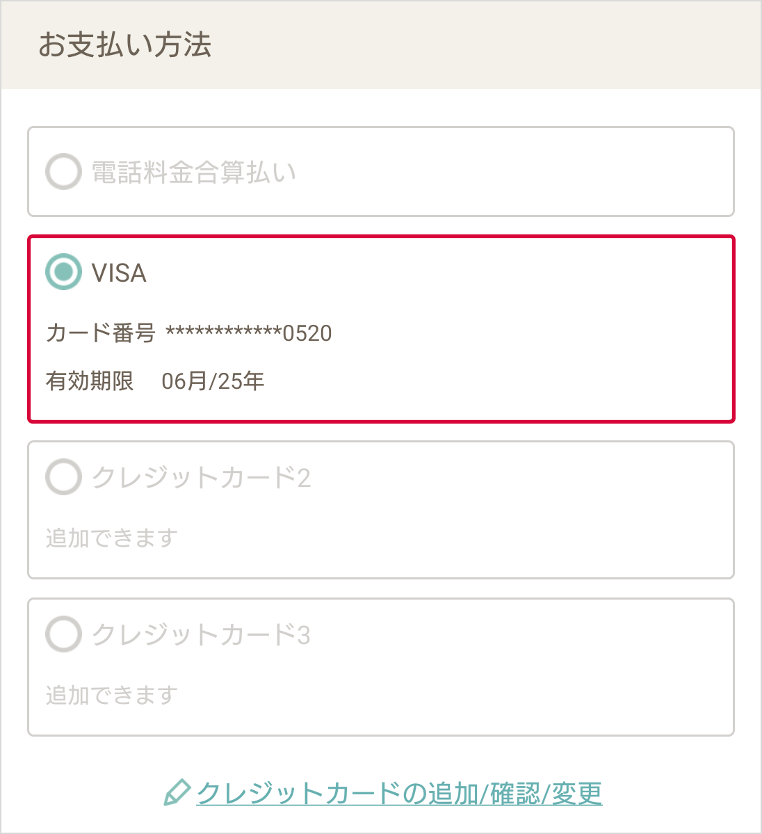
Task: Click 追加できます under クレジットカード3
Action: 112,695
